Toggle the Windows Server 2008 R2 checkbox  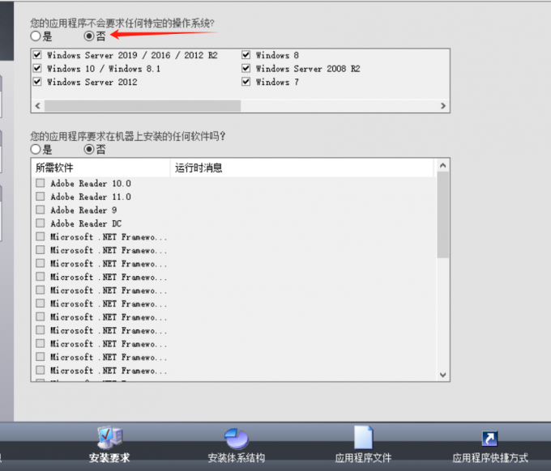point(246,69)
